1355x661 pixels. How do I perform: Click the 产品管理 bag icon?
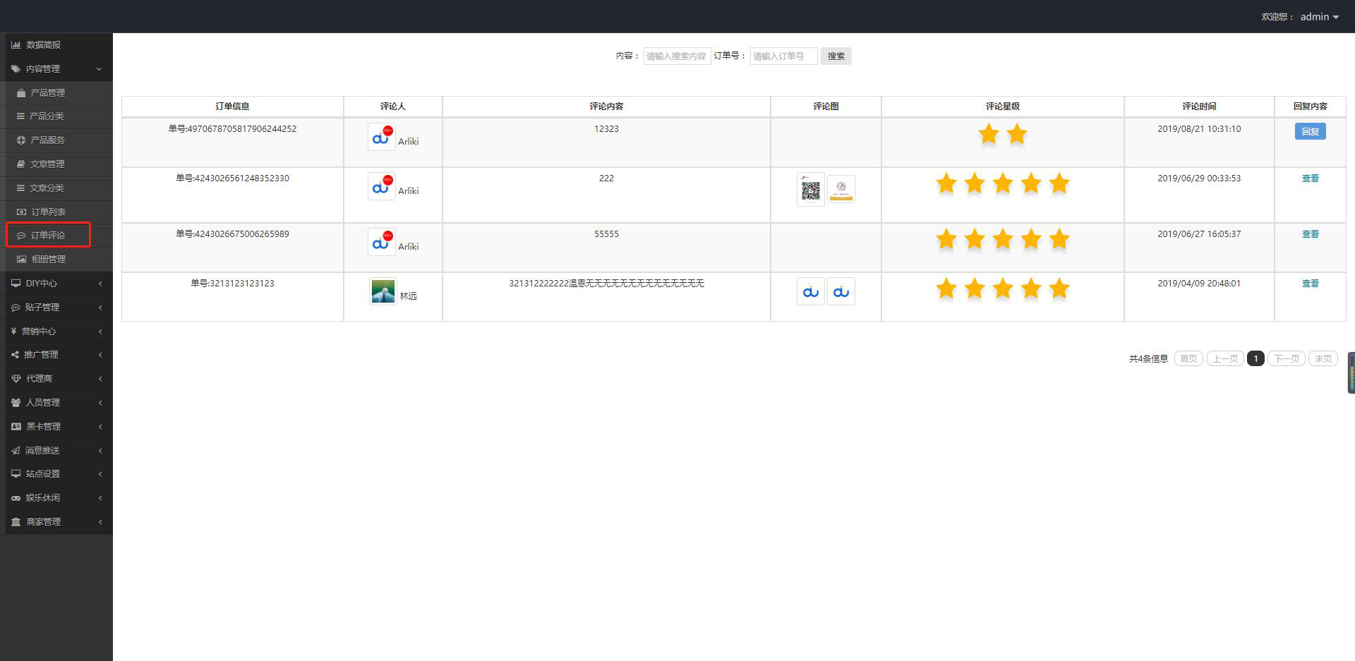(x=21, y=93)
